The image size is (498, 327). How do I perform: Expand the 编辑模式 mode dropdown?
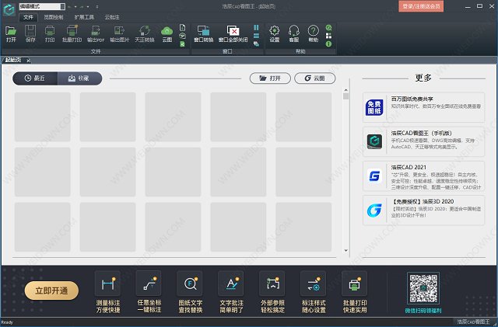(64, 6)
